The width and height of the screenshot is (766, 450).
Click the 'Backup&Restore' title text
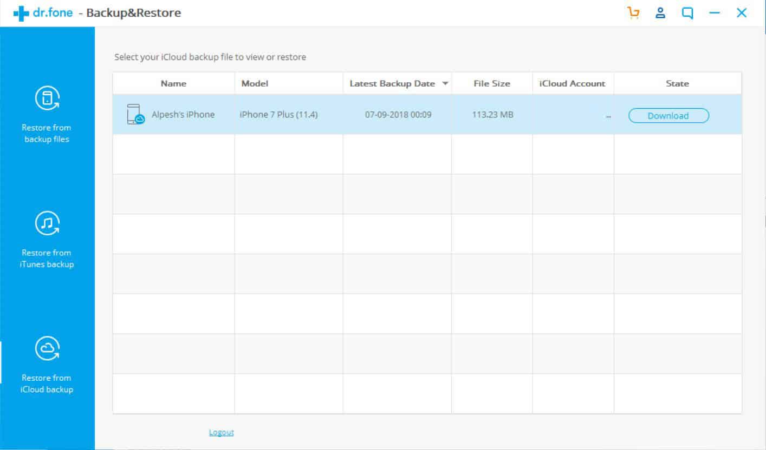coord(134,13)
